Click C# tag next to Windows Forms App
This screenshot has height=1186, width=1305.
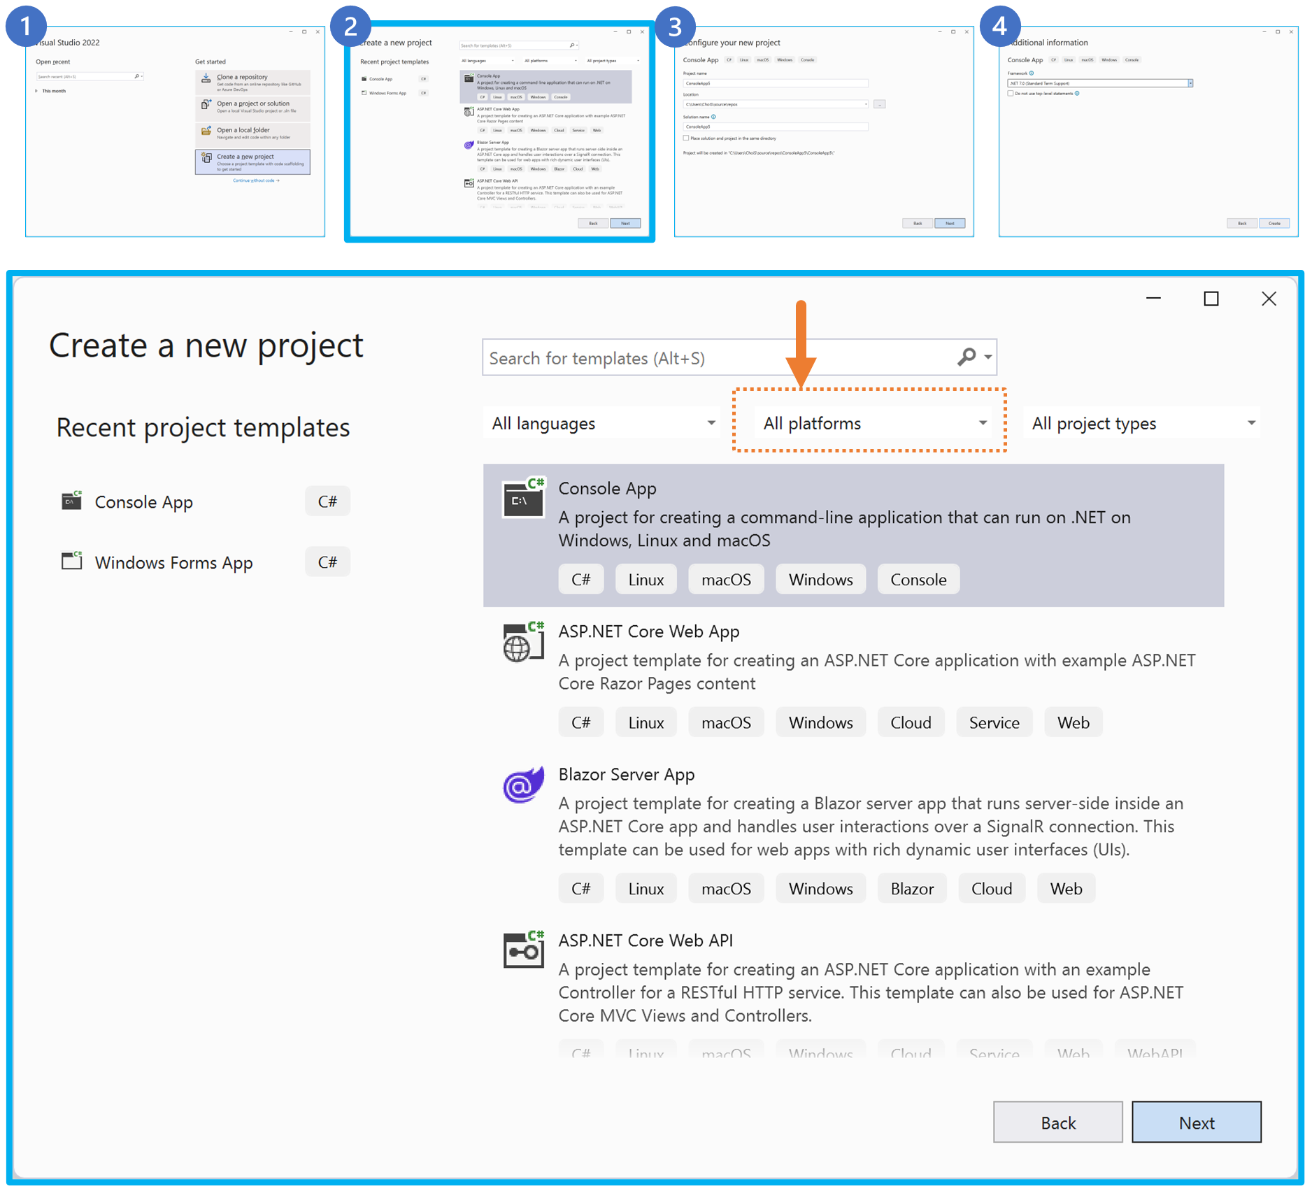click(x=327, y=562)
